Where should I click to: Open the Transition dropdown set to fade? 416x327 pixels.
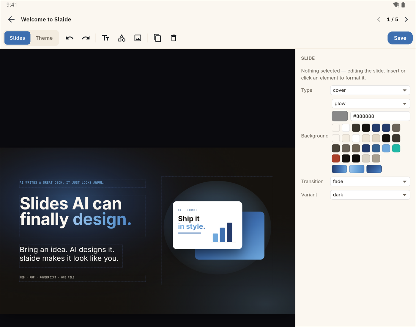(370, 182)
